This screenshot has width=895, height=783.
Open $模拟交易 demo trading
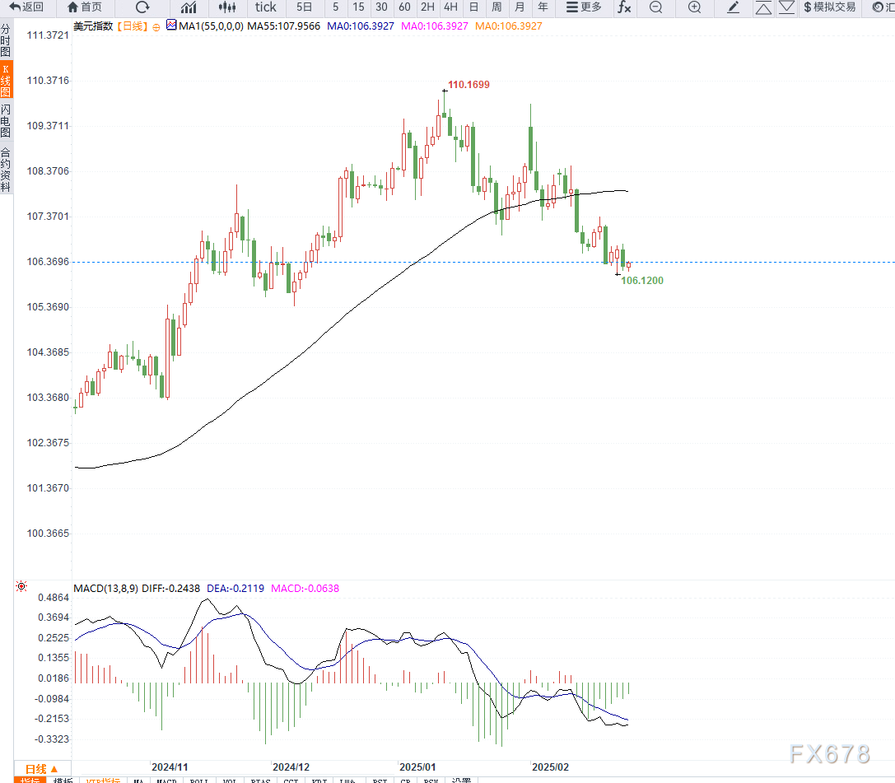(829, 7)
